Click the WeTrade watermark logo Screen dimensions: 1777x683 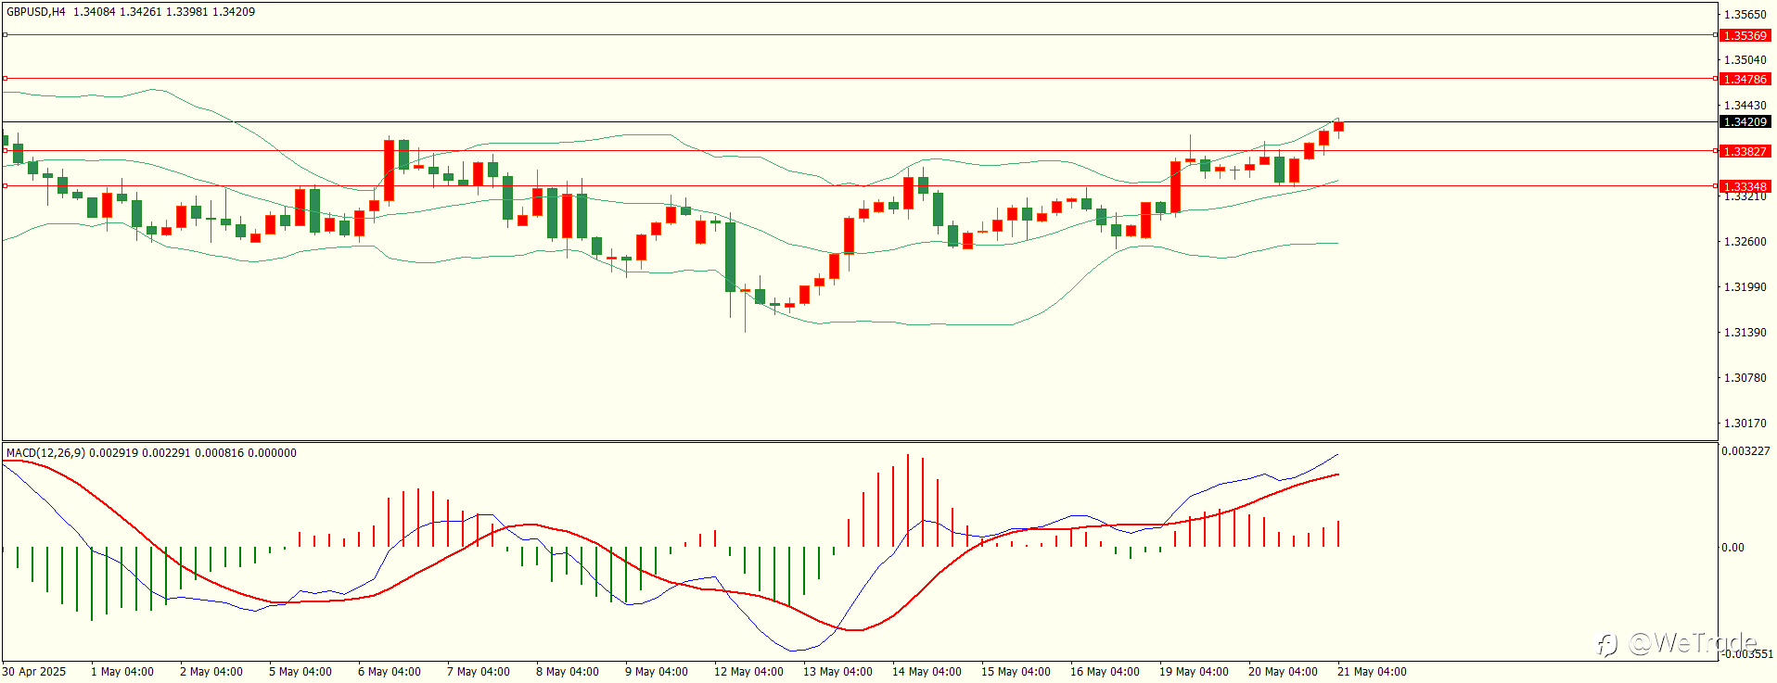pos(1677,642)
